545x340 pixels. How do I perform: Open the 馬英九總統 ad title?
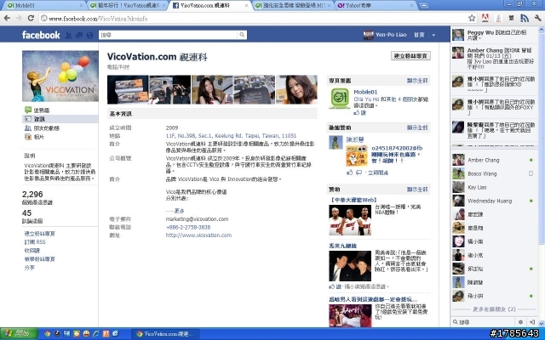pos(342,246)
